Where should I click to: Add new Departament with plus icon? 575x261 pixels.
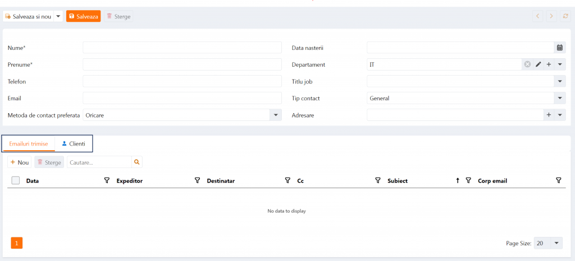tap(549, 64)
